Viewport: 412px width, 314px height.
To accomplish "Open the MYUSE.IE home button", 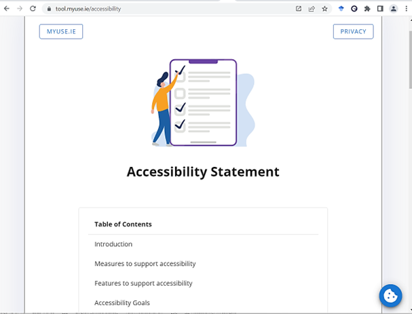I will (x=61, y=31).
